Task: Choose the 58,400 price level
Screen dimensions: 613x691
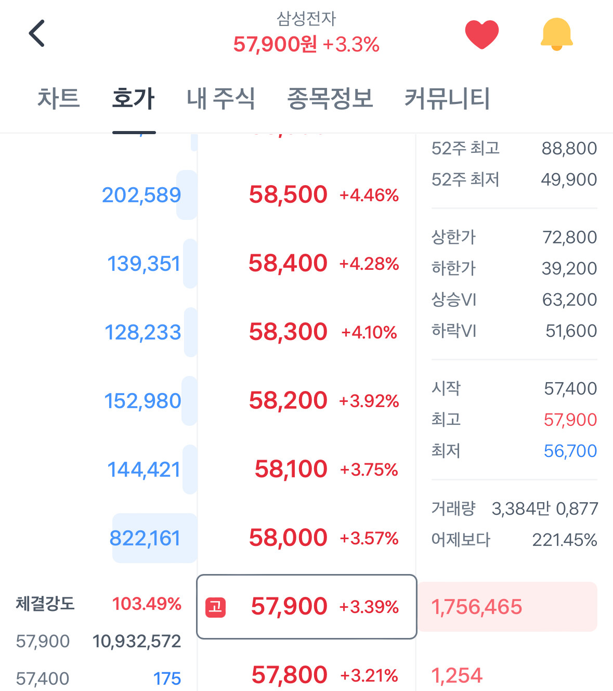Action: [307, 264]
